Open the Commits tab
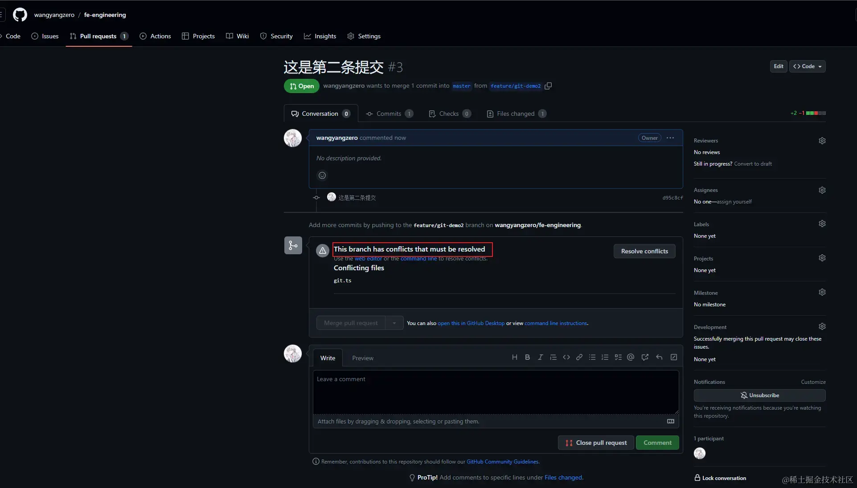The width and height of the screenshot is (857, 488). coord(389,114)
